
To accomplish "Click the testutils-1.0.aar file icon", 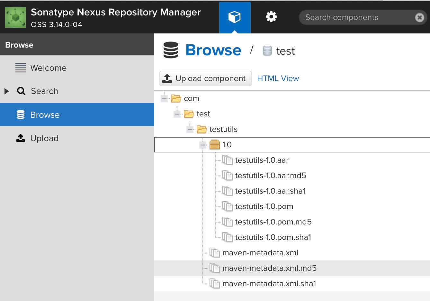I will 228,160.
